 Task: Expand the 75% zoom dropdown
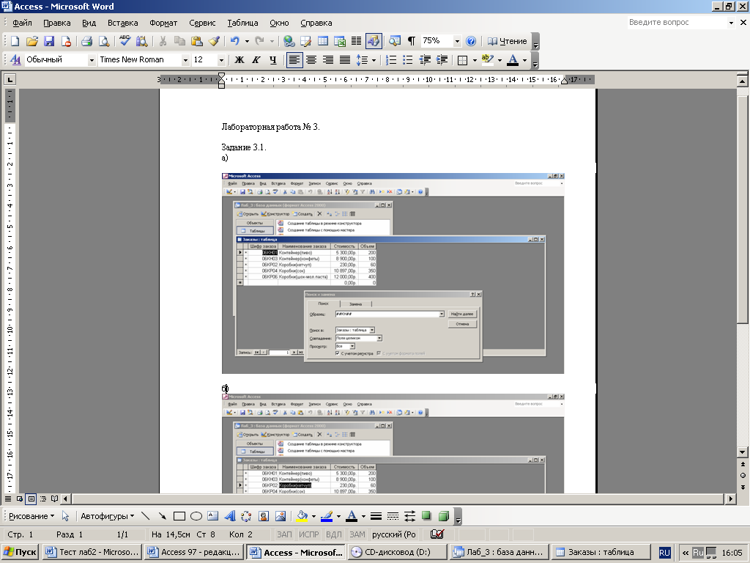click(x=457, y=41)
